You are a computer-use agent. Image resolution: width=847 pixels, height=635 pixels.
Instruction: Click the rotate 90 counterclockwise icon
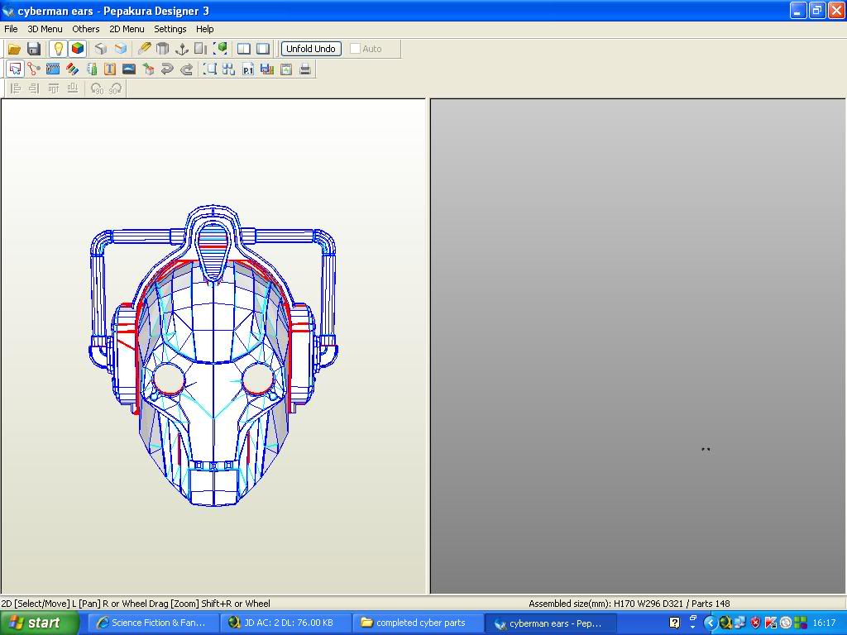(97, 88)
